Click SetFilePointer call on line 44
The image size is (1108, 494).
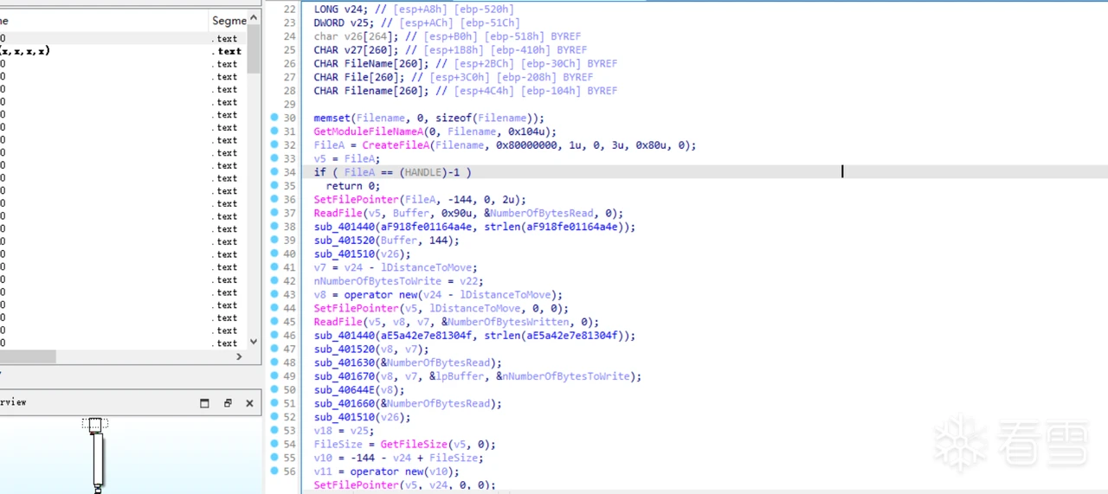click(357, 309)
